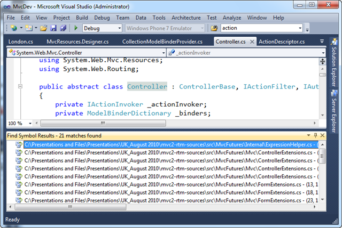
Task: Open the Window menu
Action: [x=257, y=18]
